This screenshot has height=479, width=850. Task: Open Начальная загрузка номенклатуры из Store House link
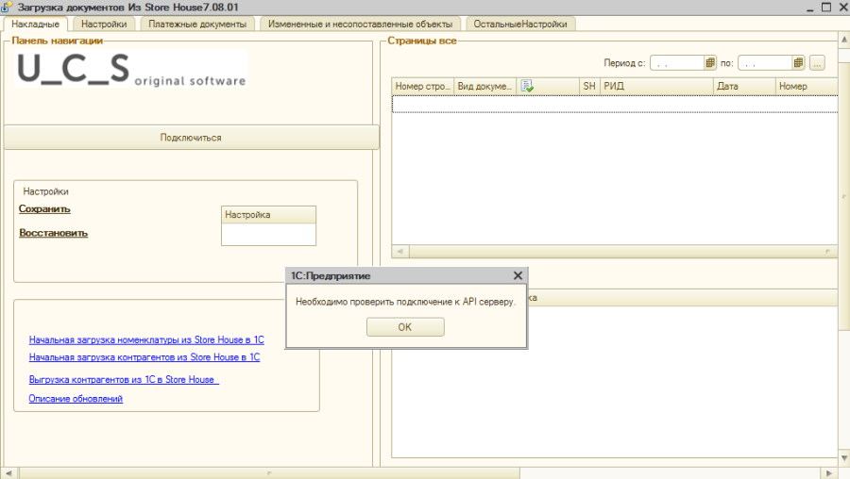click(x=146, y=339)
